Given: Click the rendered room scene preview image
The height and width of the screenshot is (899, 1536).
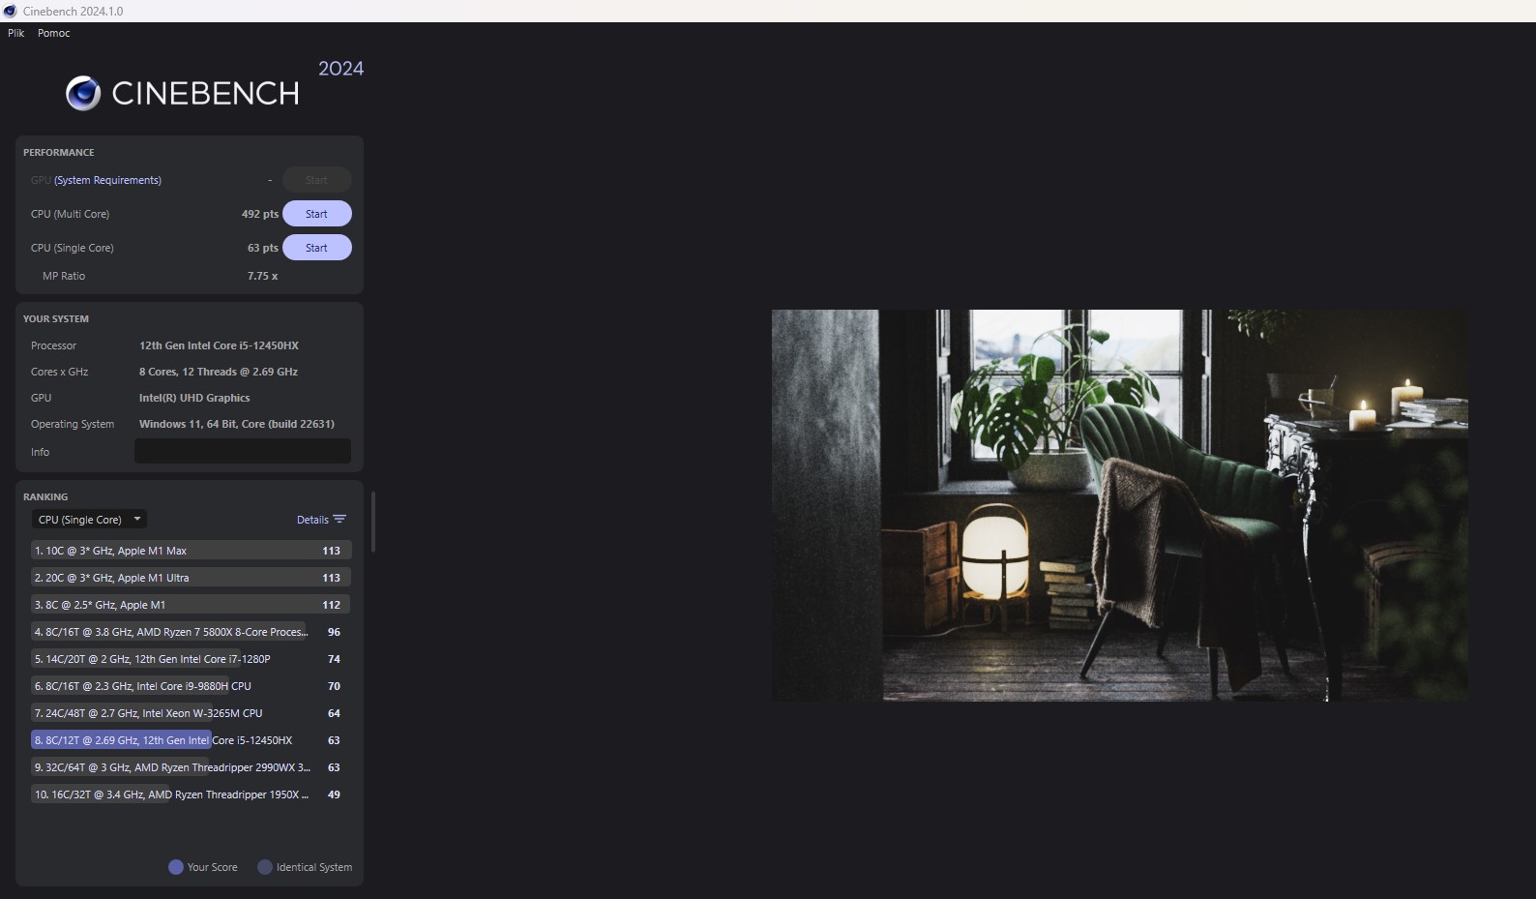Looking at the screenshot, I should pyautogui.click(x=1119, y=505).
